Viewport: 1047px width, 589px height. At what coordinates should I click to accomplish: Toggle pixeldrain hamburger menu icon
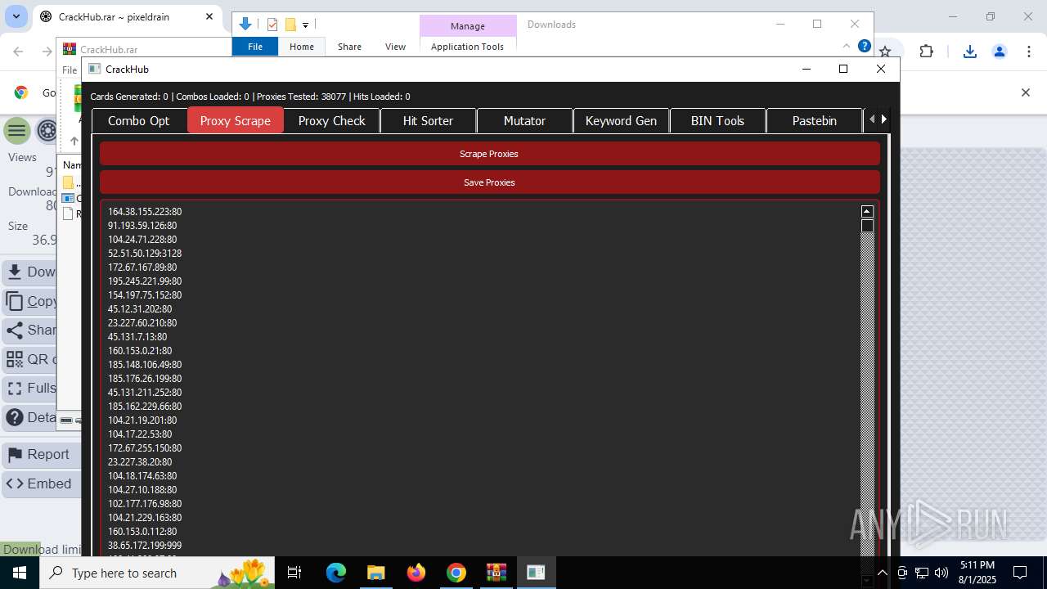pos(16,131)
